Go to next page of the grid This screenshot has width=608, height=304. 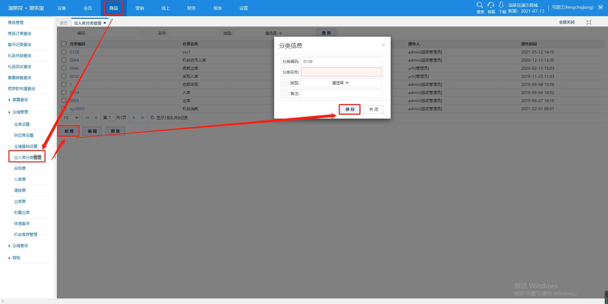[x=134, y=118]
